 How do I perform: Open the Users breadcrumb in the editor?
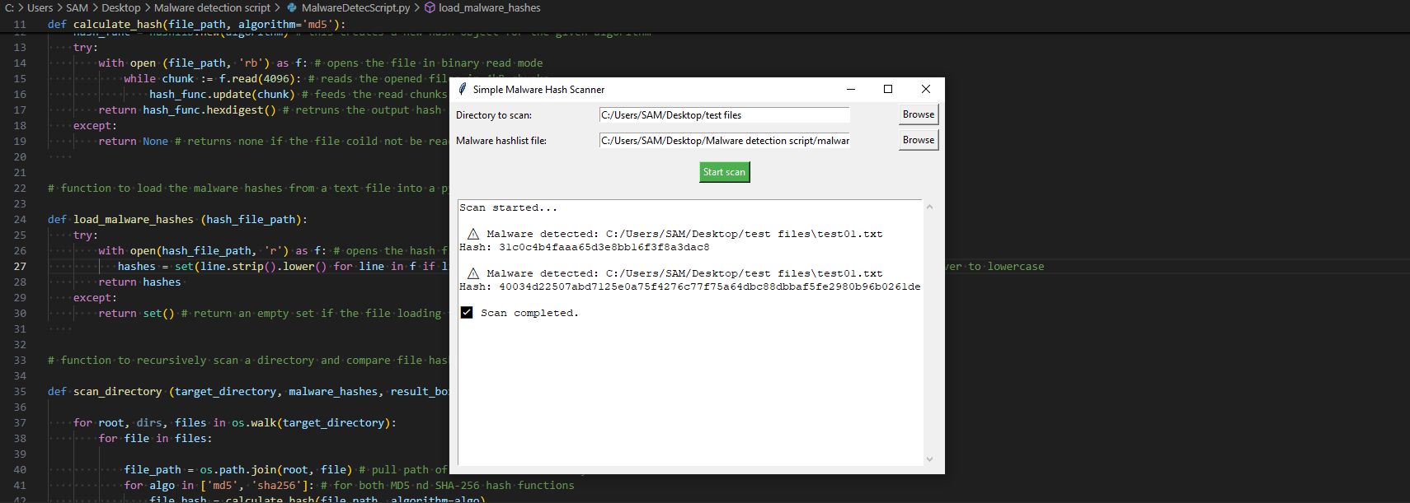(40, 7)
